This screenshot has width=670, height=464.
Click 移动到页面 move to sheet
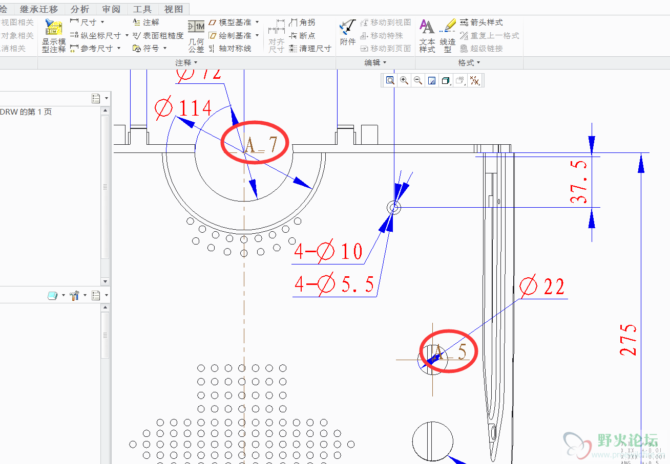tap(386, 48)
